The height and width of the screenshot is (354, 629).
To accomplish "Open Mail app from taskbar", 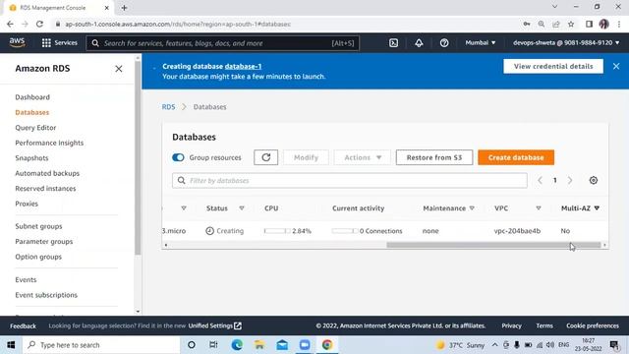I will tap(282, 345).
